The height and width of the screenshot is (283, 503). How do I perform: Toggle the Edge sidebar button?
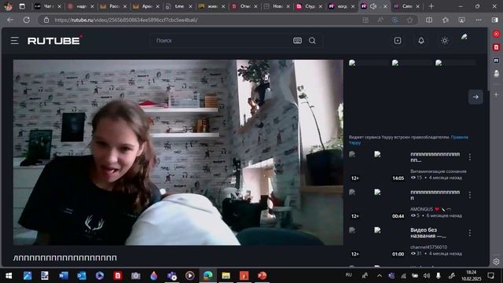click(495, 20)
